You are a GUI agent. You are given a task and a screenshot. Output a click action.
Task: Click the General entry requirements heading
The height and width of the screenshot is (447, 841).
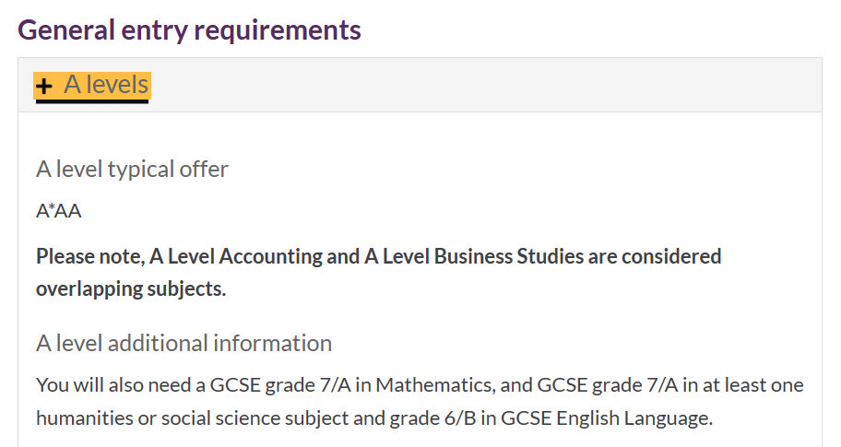tap(189, 30)
